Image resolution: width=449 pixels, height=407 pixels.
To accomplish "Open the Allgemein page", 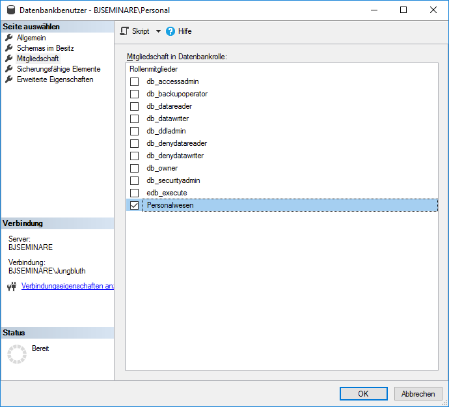I will (31, 38).
